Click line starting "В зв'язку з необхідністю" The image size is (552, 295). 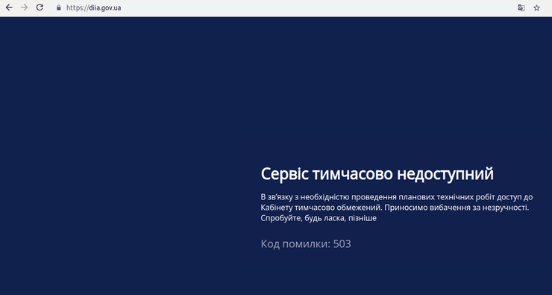[x=397, y=196]
